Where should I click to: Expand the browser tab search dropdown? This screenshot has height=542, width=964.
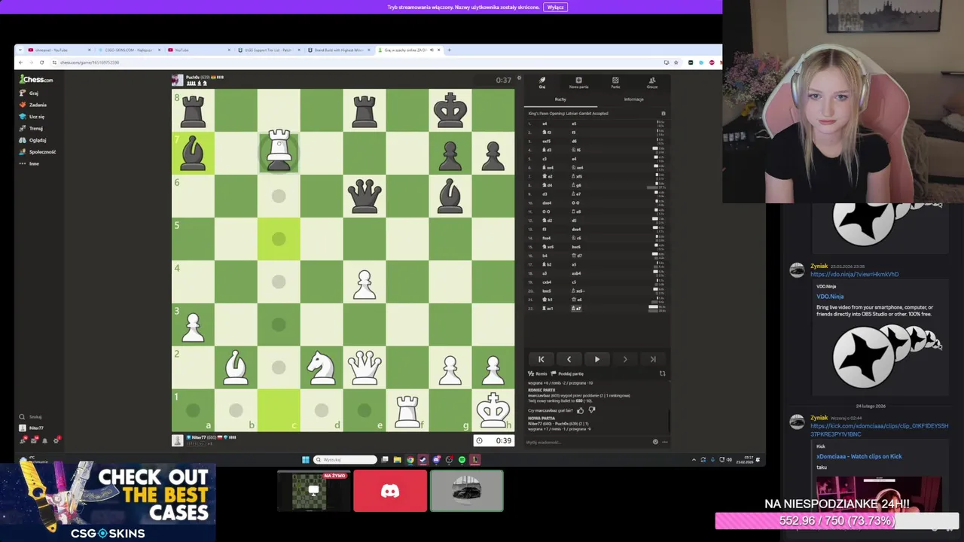pyautogui.click(x=21, y=50)
